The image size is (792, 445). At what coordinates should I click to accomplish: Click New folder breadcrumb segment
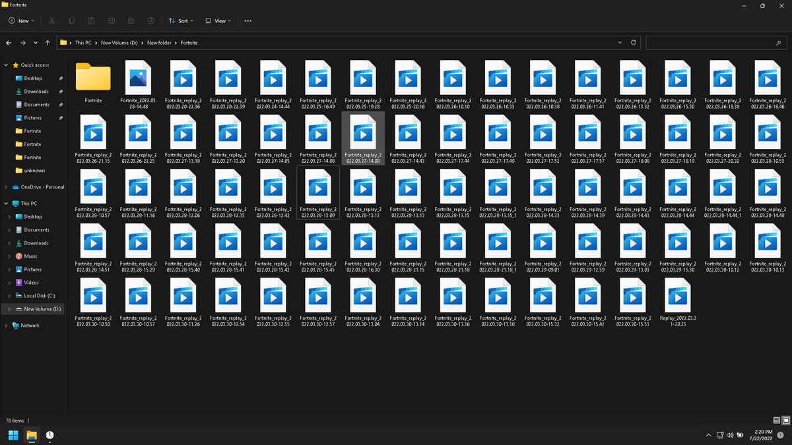tap(159, 42)
